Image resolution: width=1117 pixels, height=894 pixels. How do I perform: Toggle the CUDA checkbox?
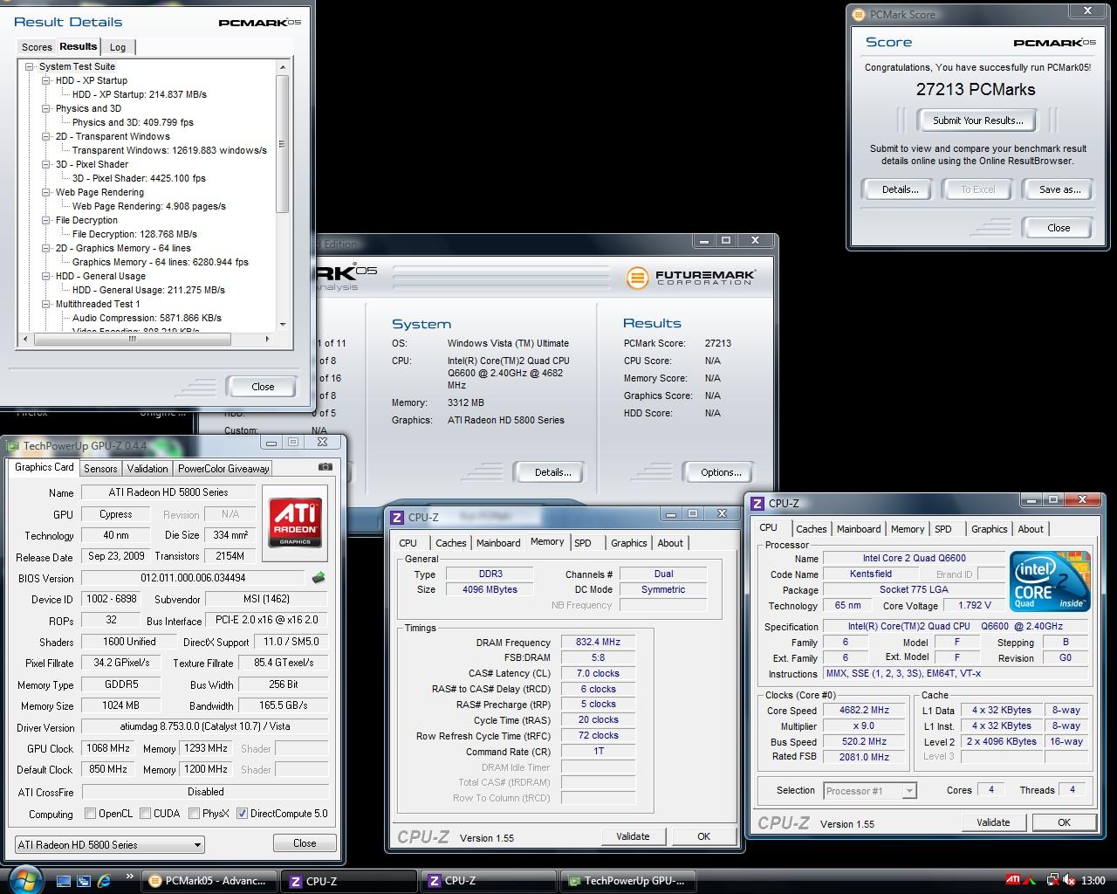click(145, 814)
